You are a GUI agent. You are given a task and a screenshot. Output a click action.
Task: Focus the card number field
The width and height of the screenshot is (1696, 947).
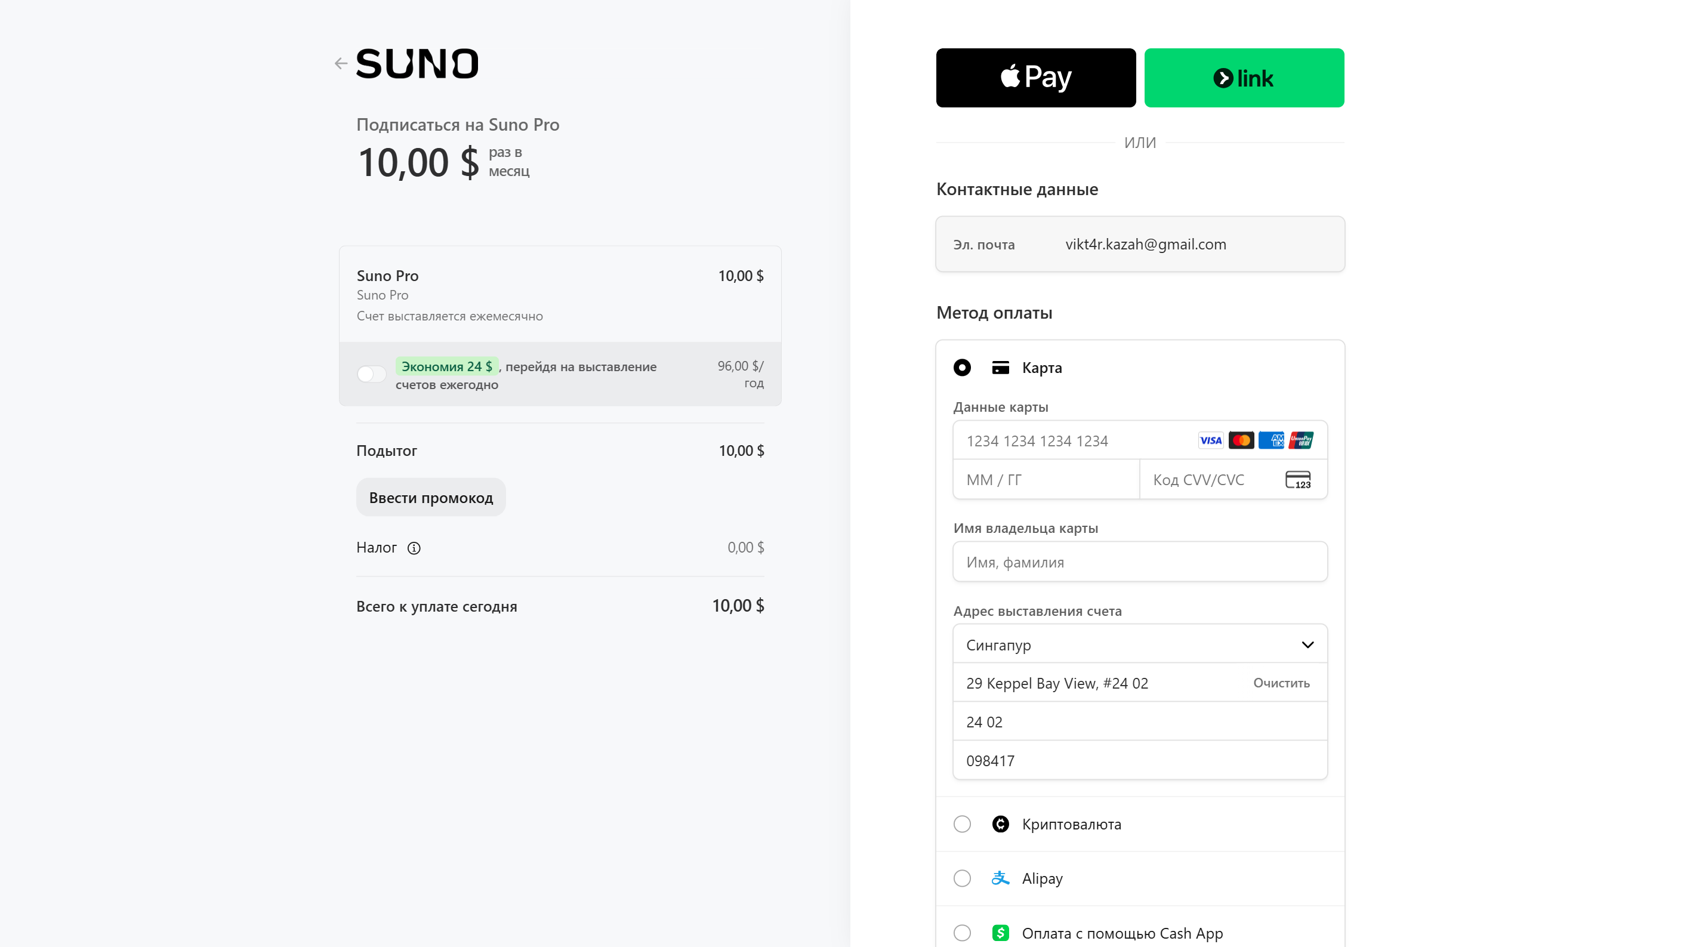point(1140,440)
